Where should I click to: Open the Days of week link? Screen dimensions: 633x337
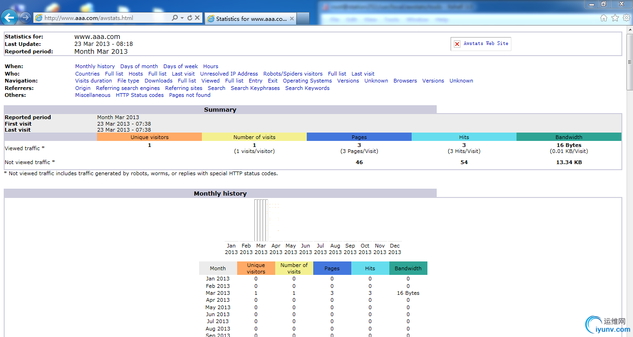click(181, 66)
